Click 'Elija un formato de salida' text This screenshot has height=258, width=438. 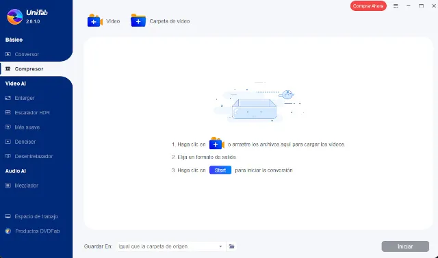(207, 157)
